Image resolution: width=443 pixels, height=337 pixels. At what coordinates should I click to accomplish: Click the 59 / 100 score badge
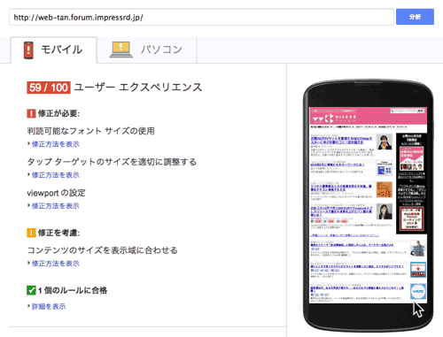pyautogui.click(x=49, y=88)
